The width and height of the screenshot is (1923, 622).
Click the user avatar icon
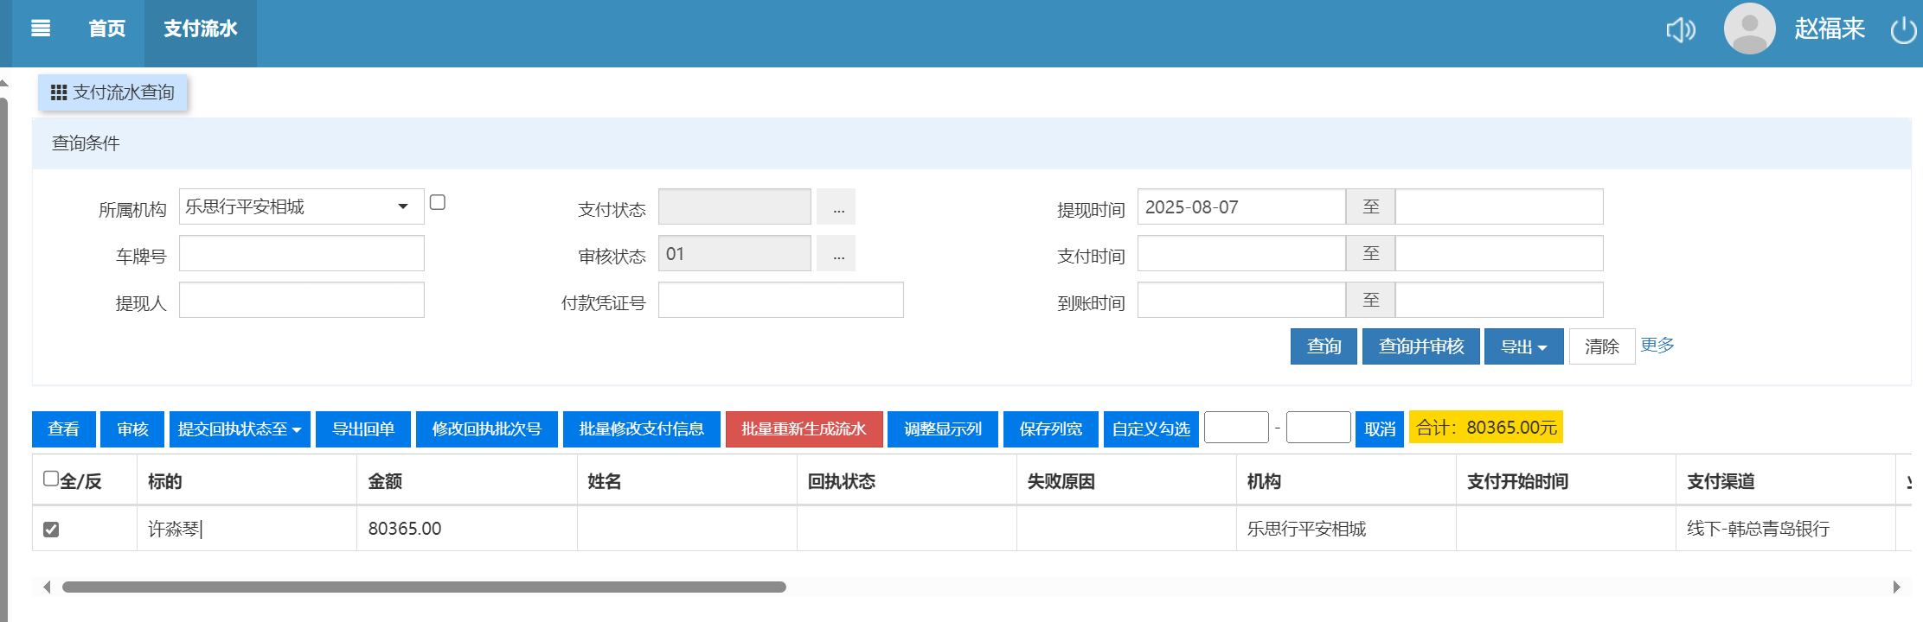pyautogui.click(x=1749, y=29)
